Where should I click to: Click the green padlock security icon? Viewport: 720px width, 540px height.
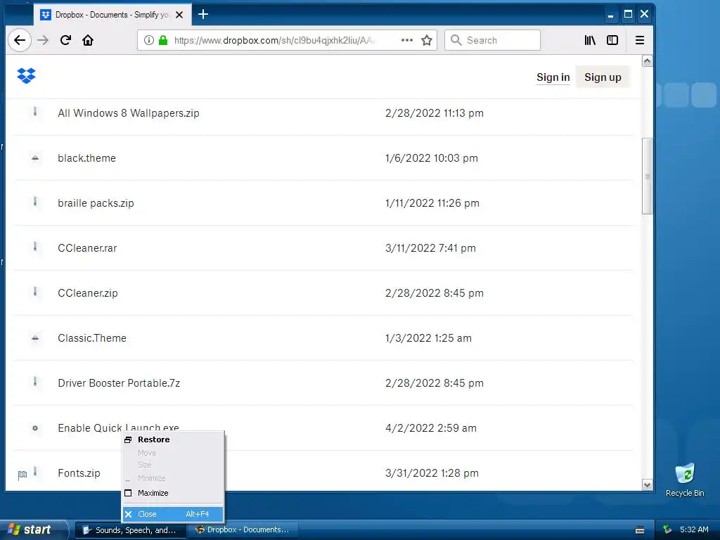coord(163,40)
